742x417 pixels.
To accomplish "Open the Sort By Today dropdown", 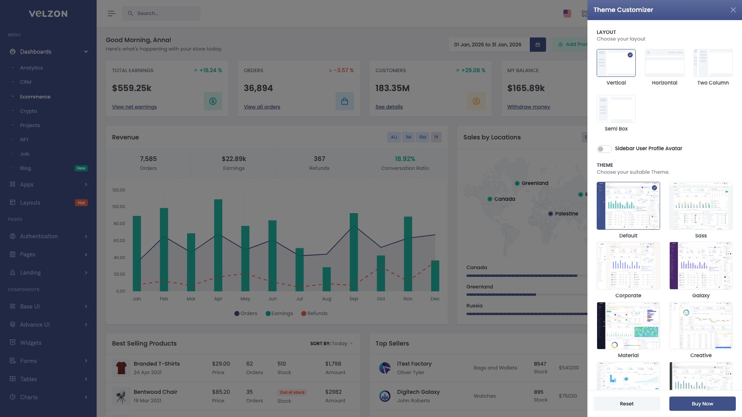I will 342,343.
